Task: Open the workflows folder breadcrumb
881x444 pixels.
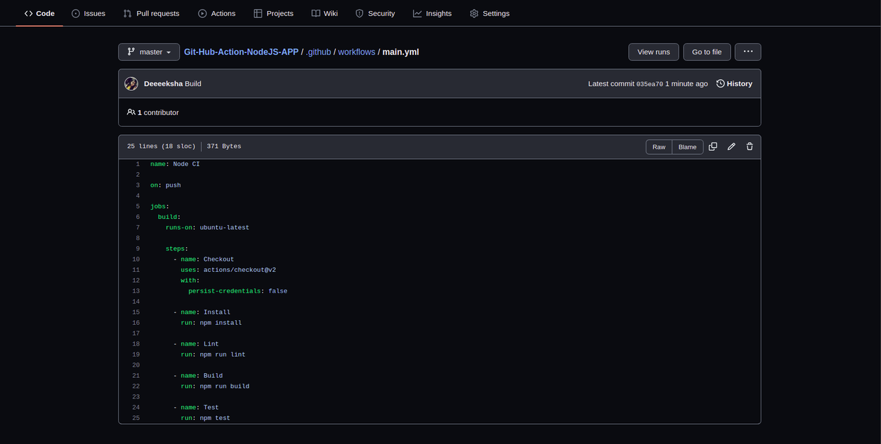Action: click(x=357, y=52)
